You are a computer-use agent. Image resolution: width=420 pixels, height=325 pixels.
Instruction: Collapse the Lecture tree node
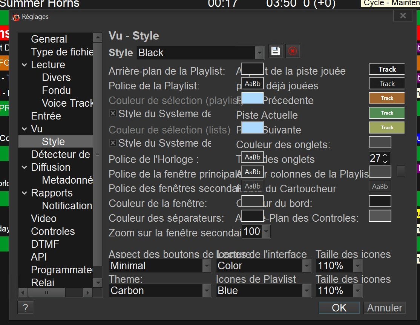[25, 65]
